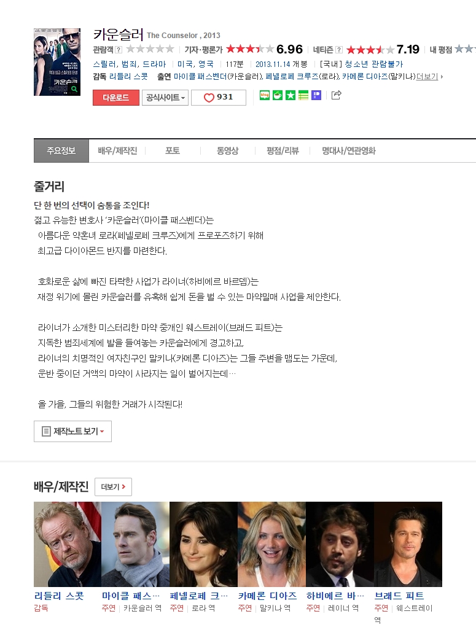
Task: Switch to the 배우/제작진 tab
Action: (117, 151)
